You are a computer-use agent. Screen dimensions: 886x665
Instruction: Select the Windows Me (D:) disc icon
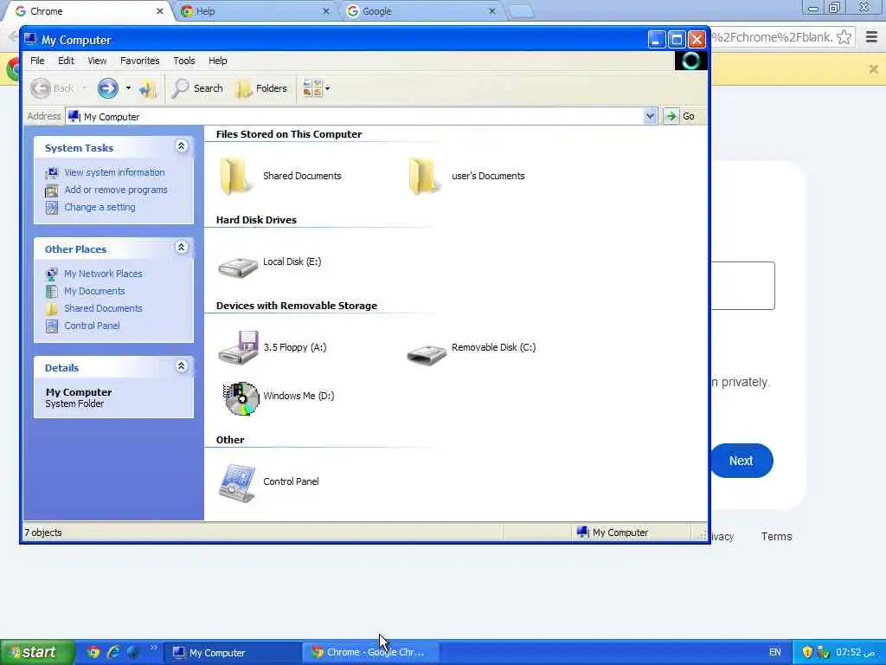[x=241, y=398]
